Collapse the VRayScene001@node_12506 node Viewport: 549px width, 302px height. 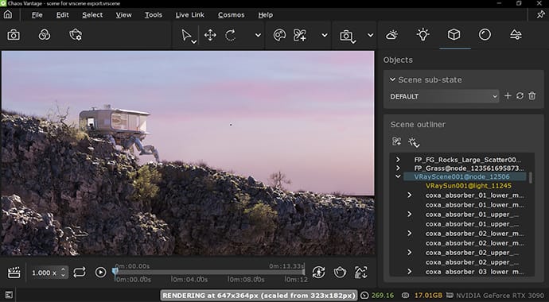click(398, 176)
